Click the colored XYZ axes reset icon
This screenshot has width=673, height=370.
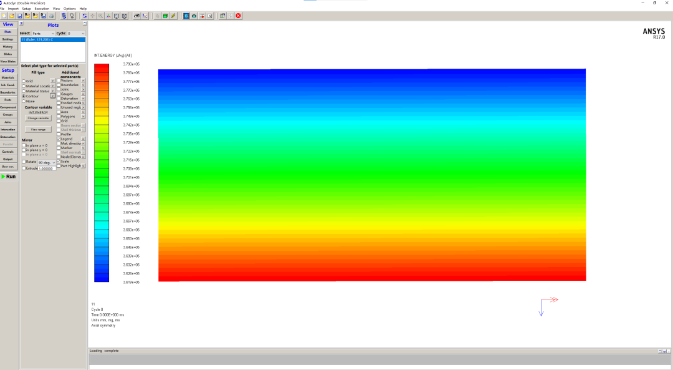108,16
